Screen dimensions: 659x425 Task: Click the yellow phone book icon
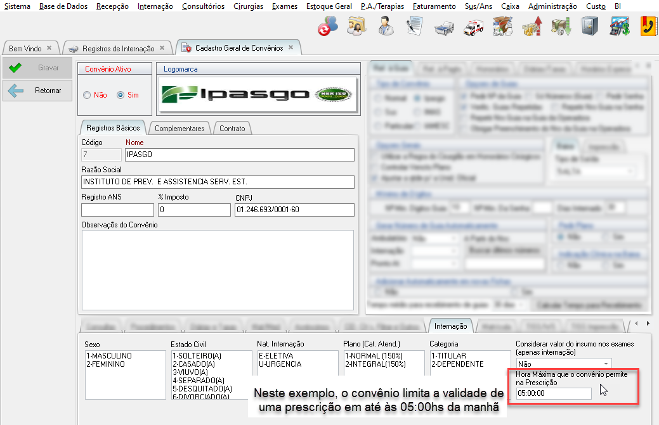[x=648, y=27]
